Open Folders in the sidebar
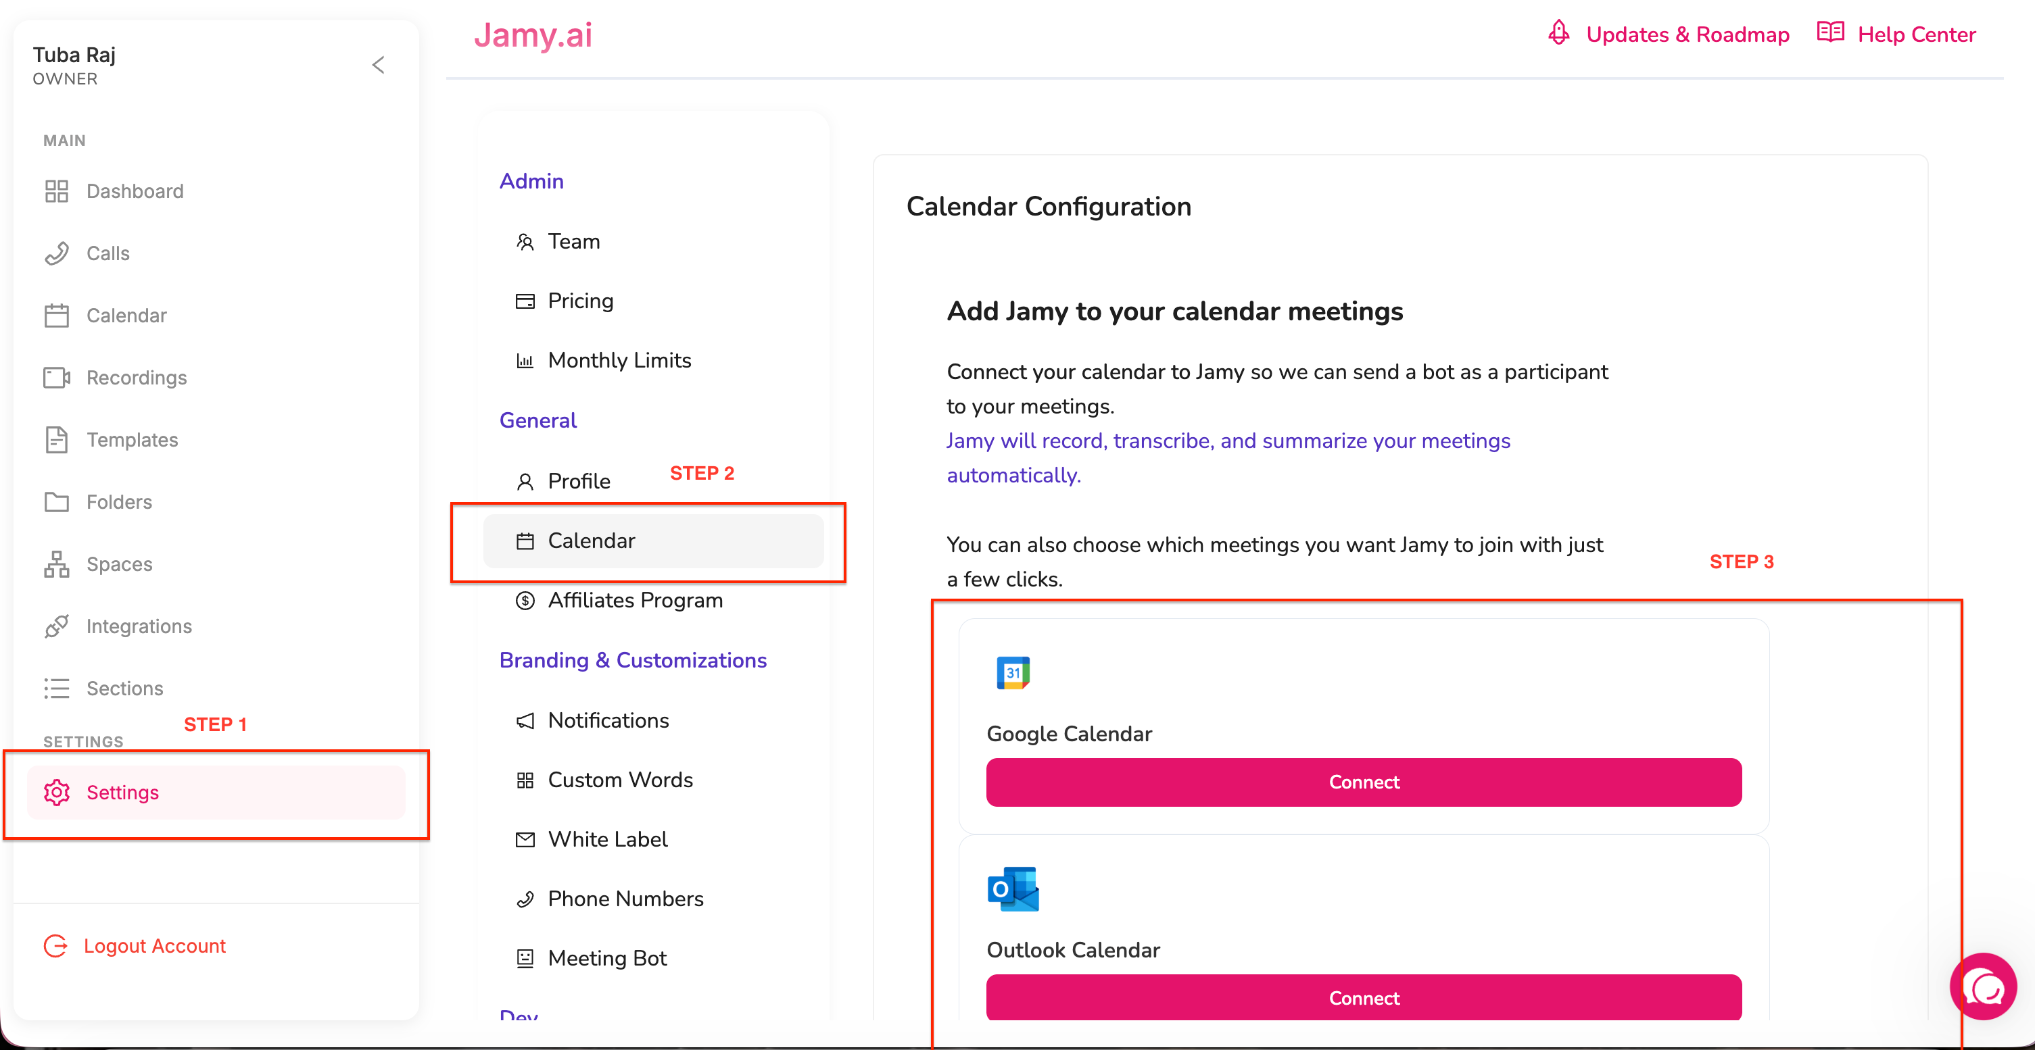Viewport: 2035px width, 1050px height. click(119, 502)
